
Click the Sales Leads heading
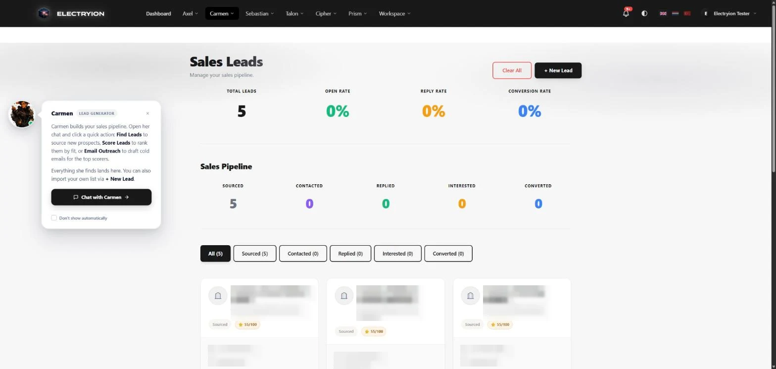[226, 61]
